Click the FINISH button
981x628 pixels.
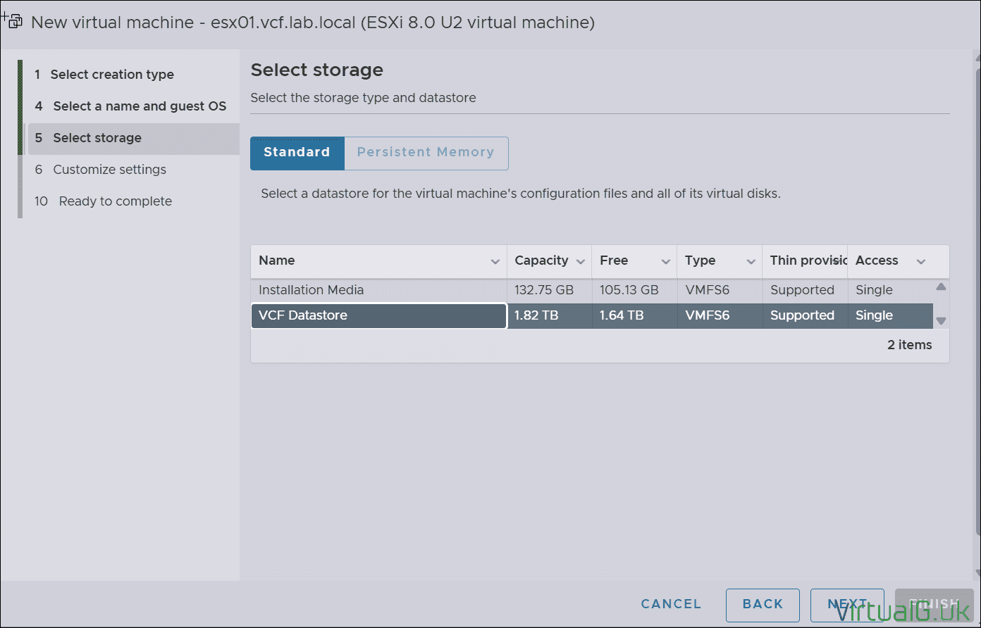(934, 604)
